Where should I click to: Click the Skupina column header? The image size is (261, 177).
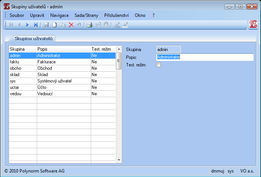click(x=23, y=49)
